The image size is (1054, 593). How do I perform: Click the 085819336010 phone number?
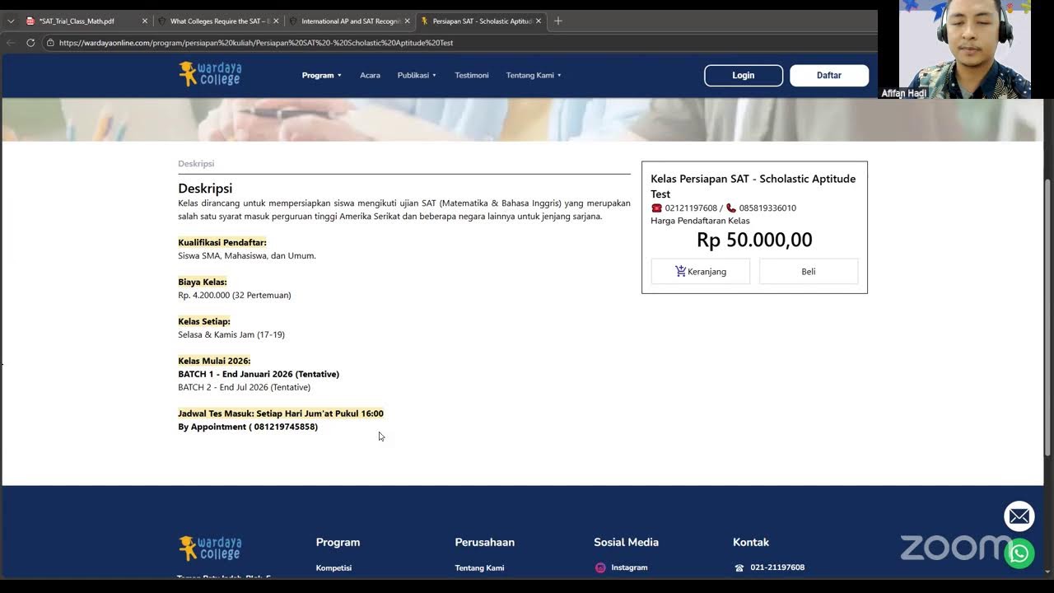pos(767,208)
